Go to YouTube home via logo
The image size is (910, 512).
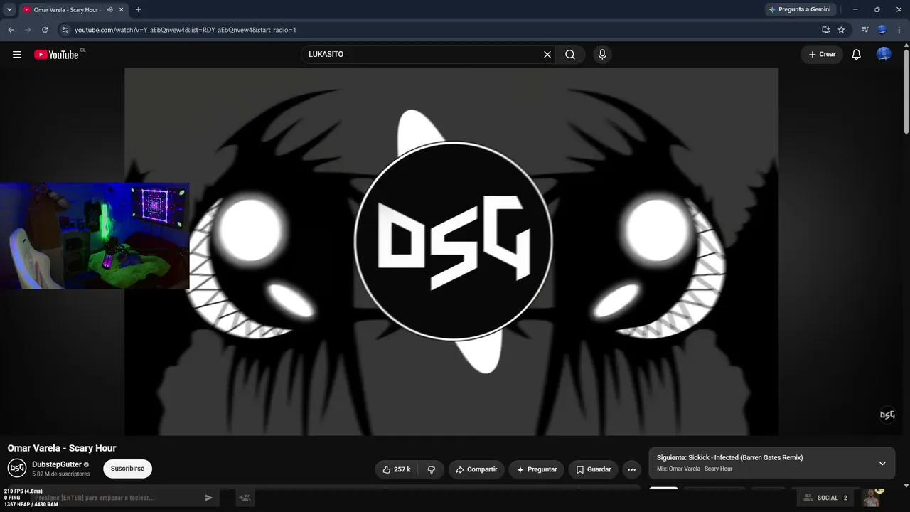[x=56, y=55]
